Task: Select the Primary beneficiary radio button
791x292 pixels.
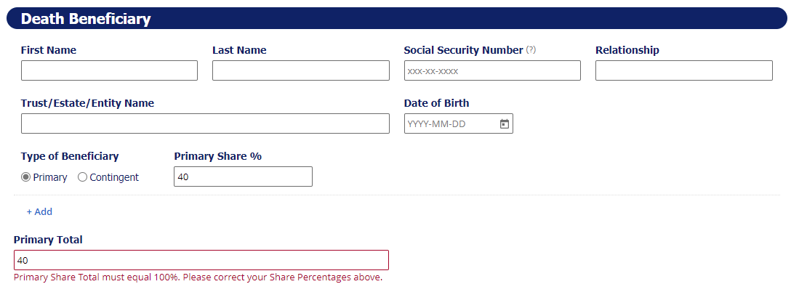Action: coord(25,177)
